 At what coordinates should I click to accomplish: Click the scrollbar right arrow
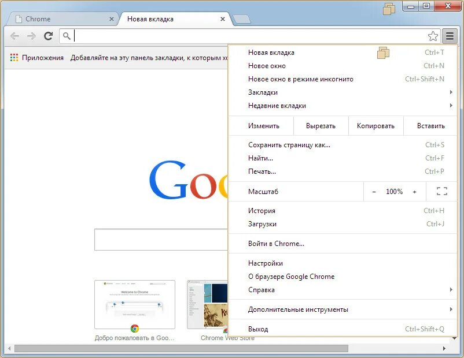tap(444, 349)
